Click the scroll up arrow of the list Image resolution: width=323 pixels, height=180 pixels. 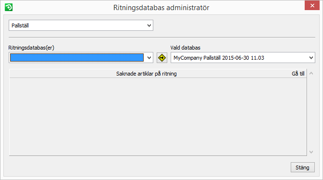311,73
